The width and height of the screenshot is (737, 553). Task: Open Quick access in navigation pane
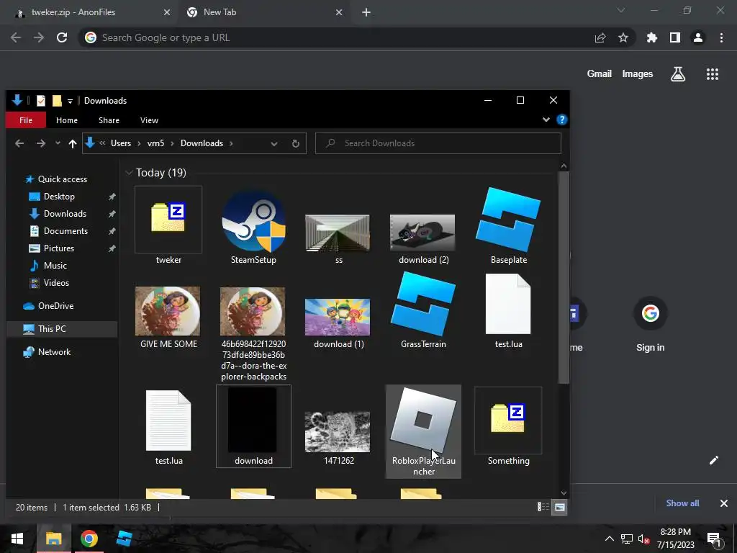[x=63, y=179]
